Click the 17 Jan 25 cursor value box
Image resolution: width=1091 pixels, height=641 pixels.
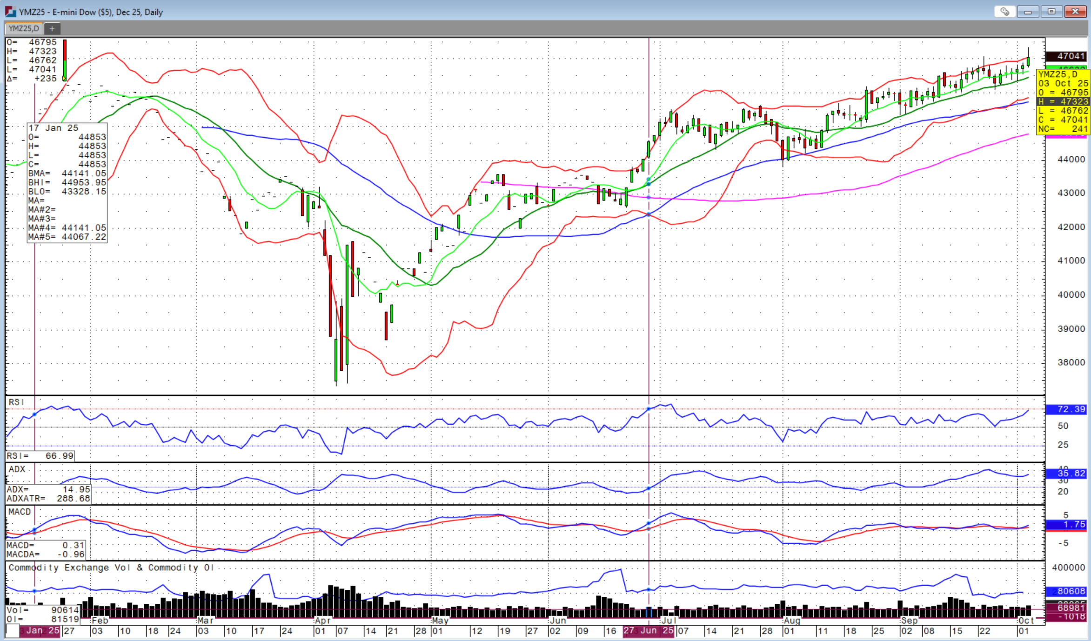(x=67, y=182)
